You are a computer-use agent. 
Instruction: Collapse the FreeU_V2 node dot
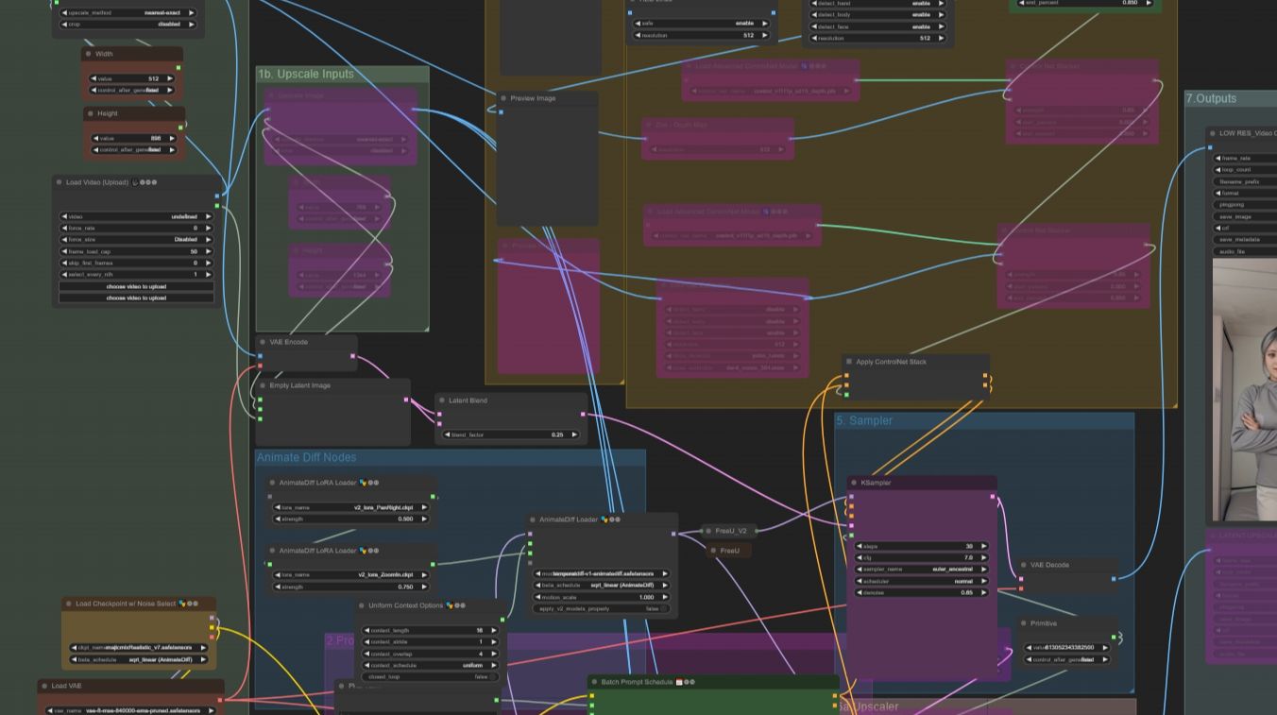click(708, 531)
